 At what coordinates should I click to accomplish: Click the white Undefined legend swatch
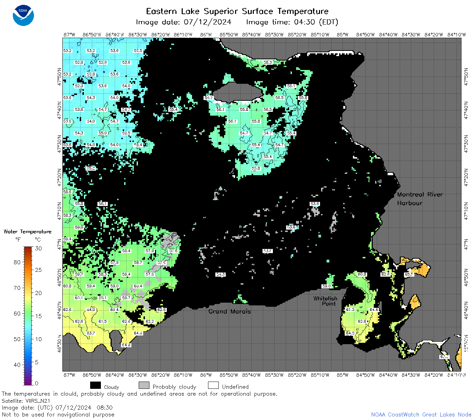213,385
